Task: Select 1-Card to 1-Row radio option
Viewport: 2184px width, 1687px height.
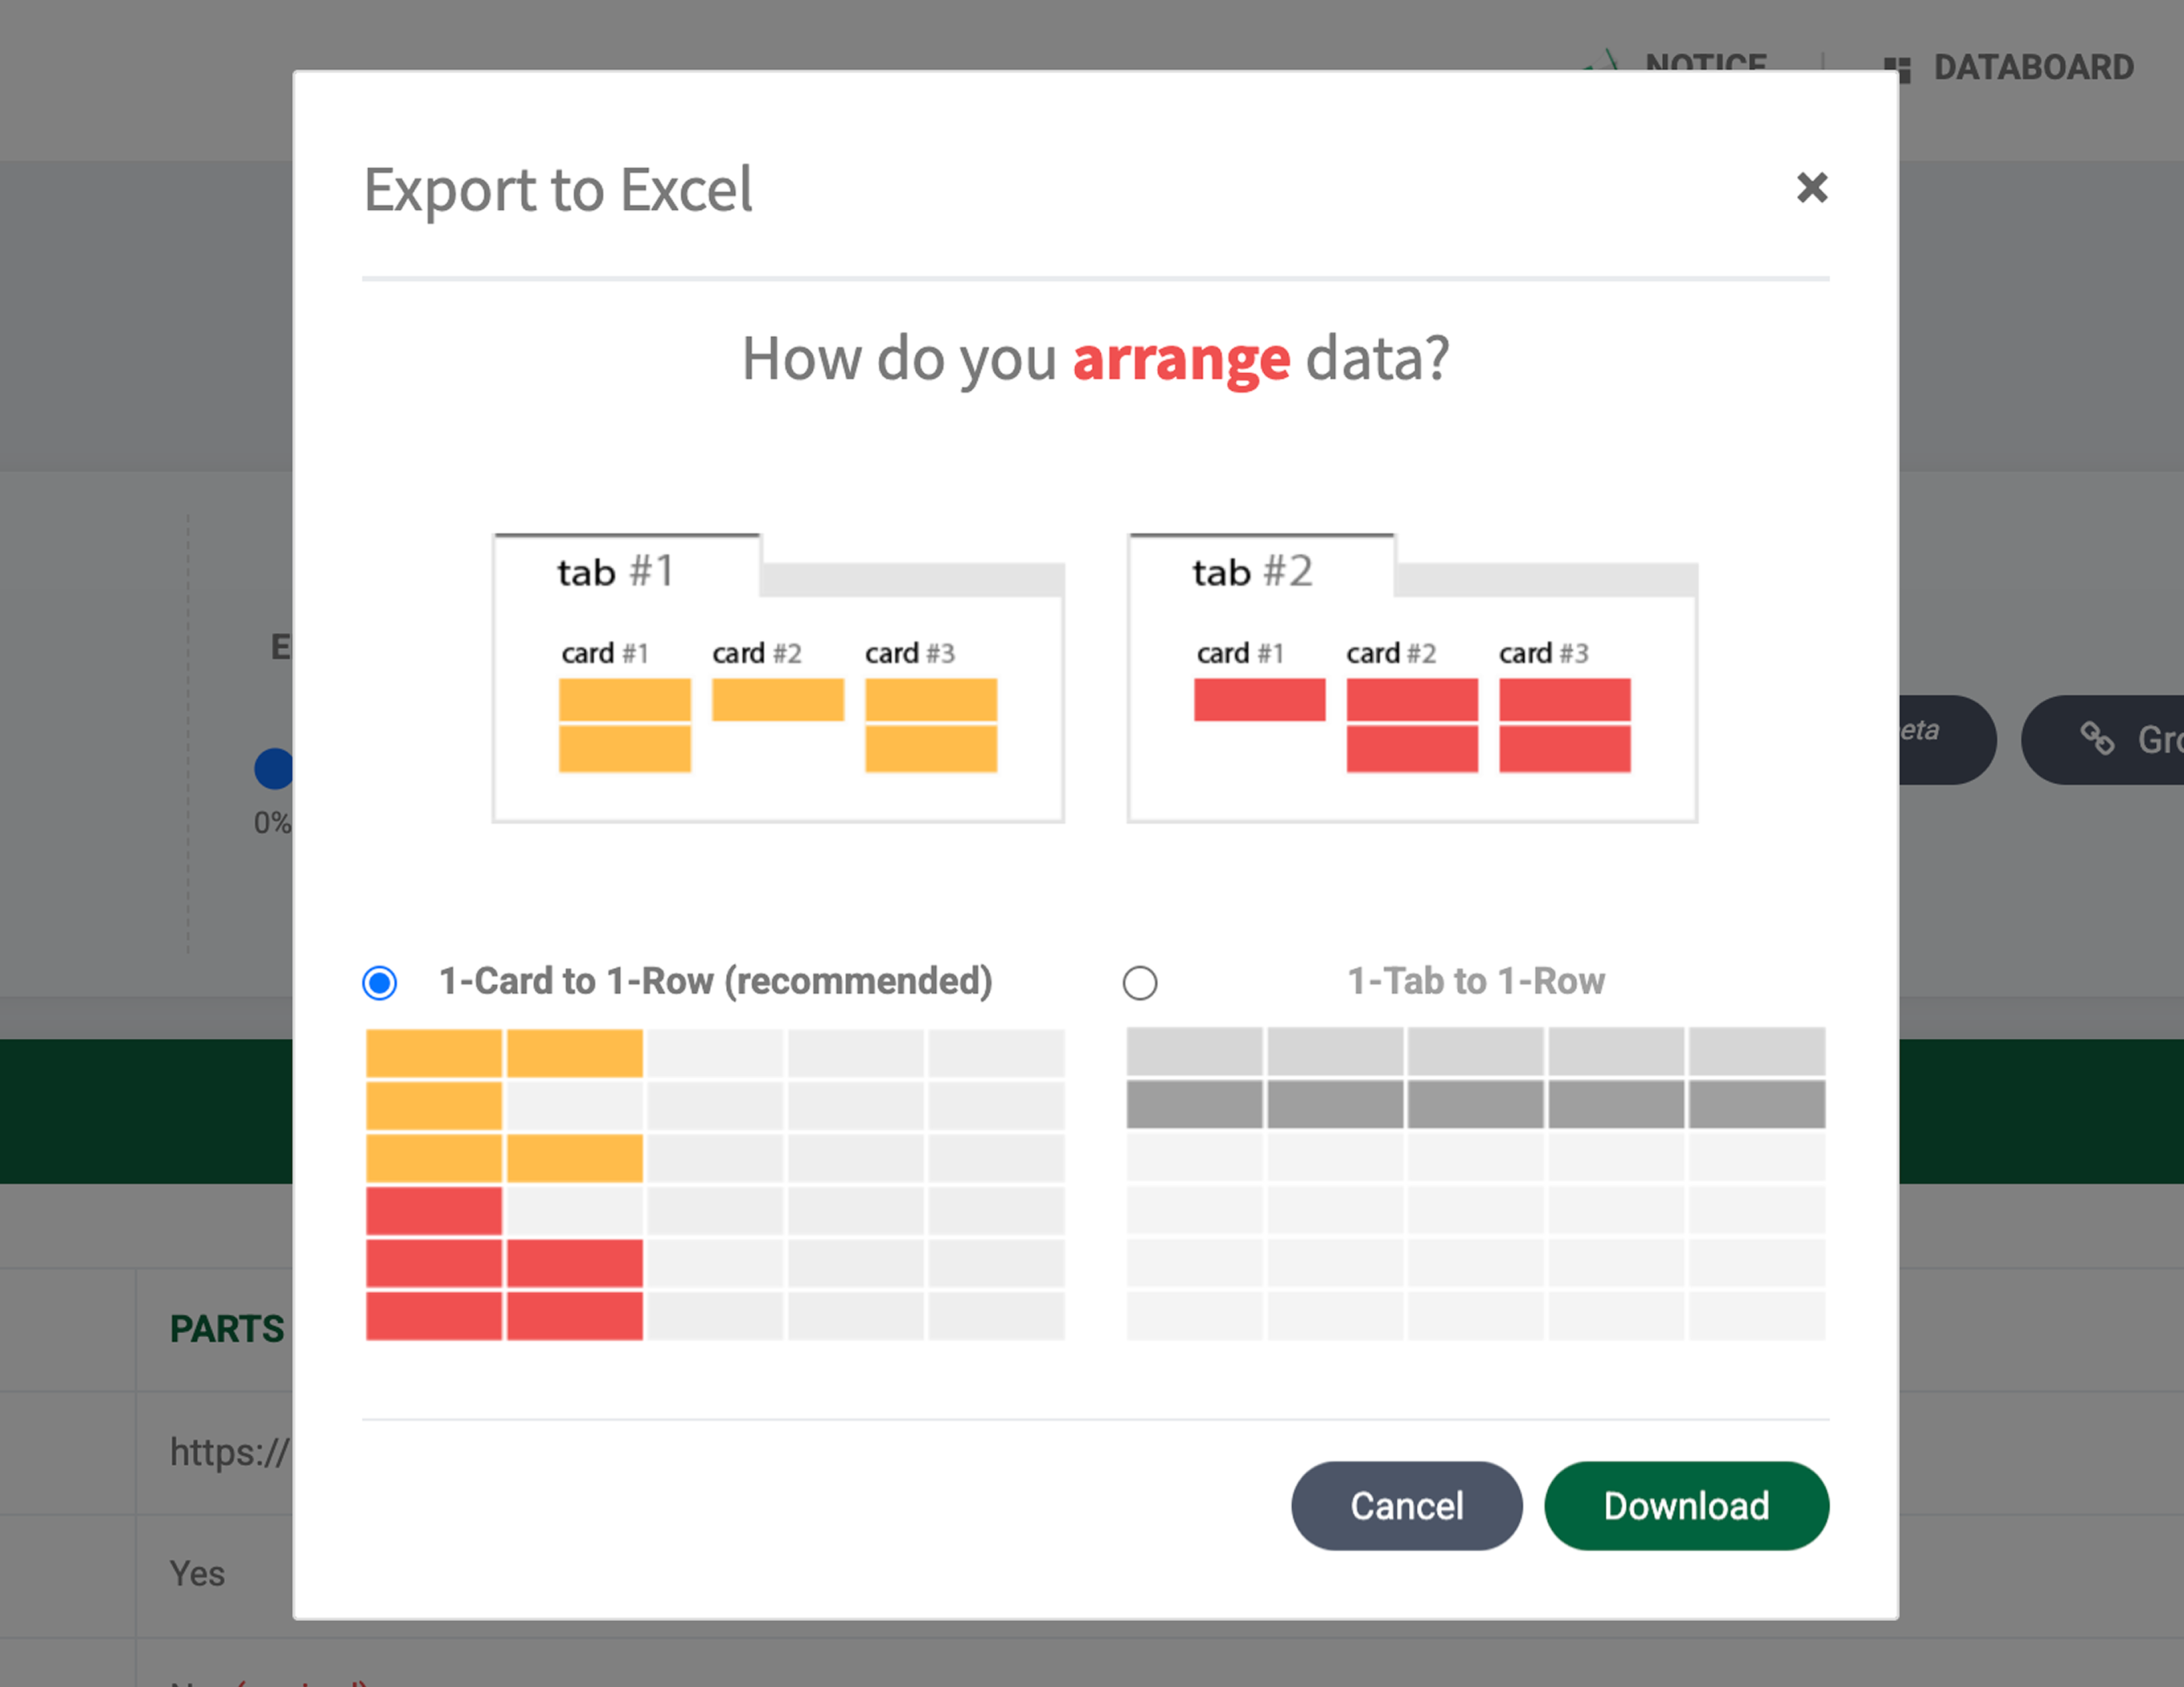Action: [x=380, y=983]
